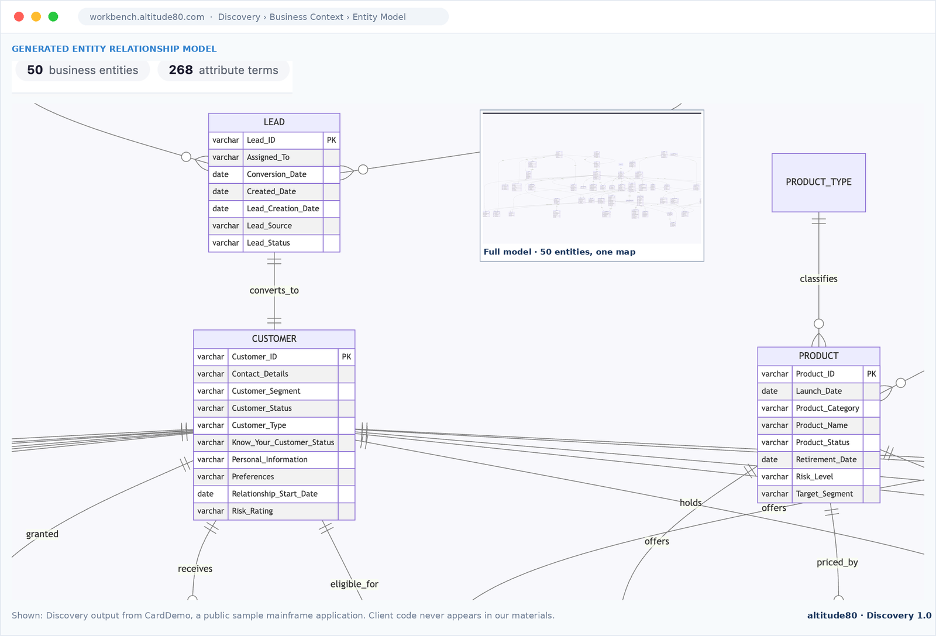This screenshot has width=936, height=636.
Task: Click the PK marker in Lead_ID row
Action: click(x=331, y=140)
